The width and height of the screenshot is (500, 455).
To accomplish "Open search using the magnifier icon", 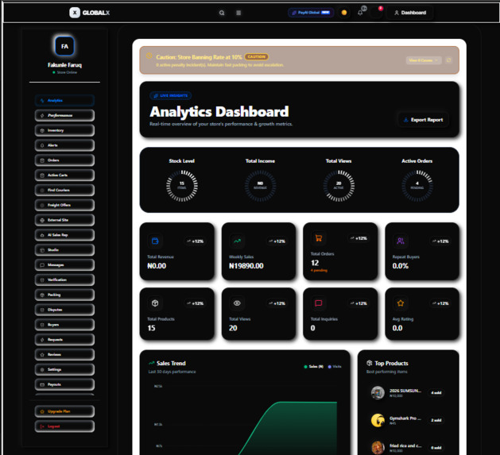I will click(222, 13).
